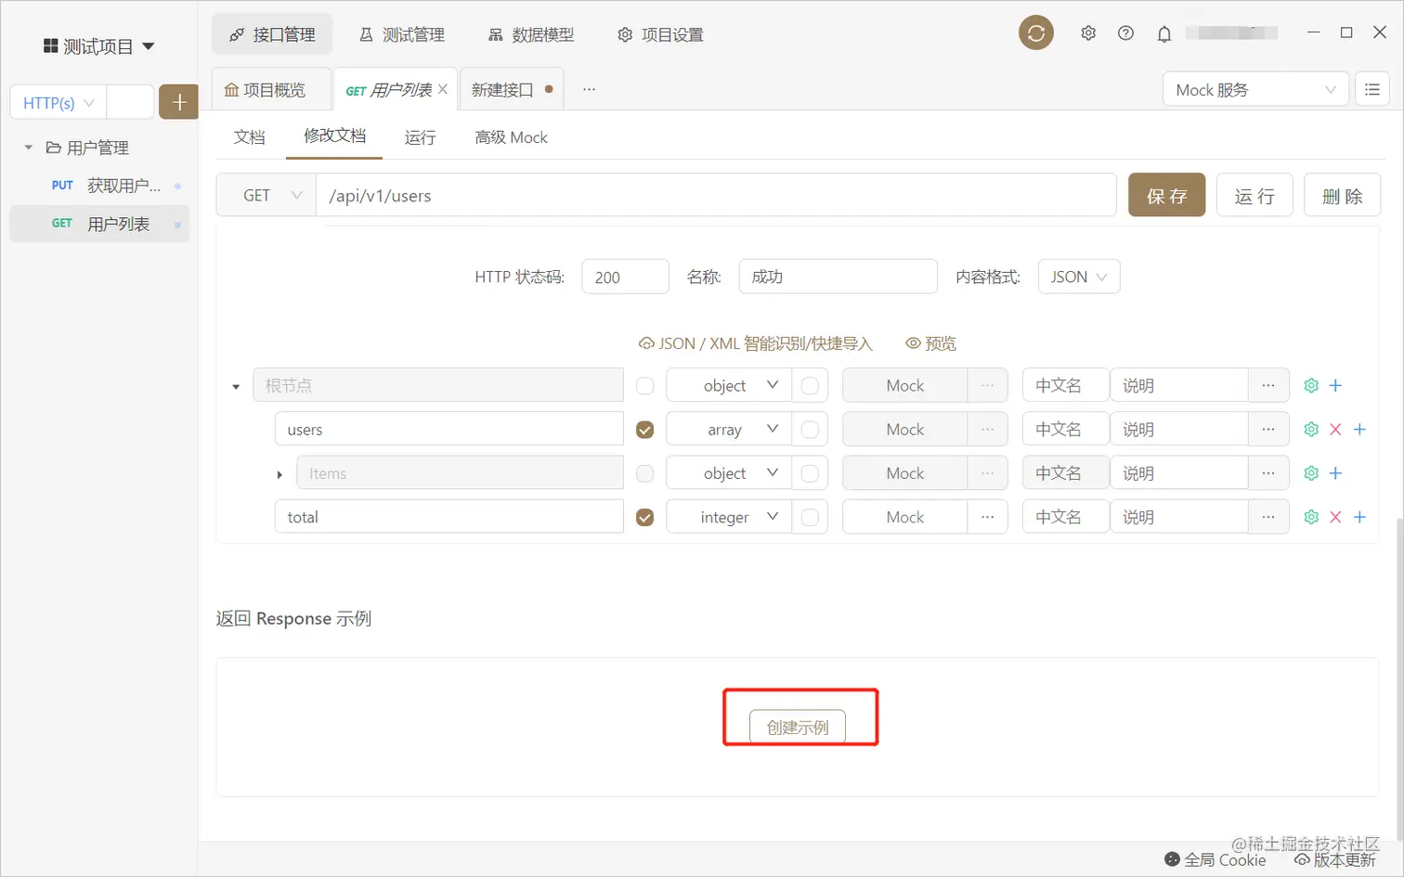The height and width of the screenshot is (877, 1404).
Task: Switch to the 新建接口 tab
Action: 512,89
